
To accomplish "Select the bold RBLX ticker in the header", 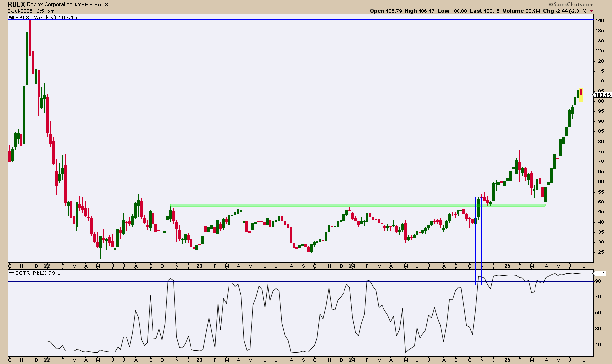I will 16,3.
